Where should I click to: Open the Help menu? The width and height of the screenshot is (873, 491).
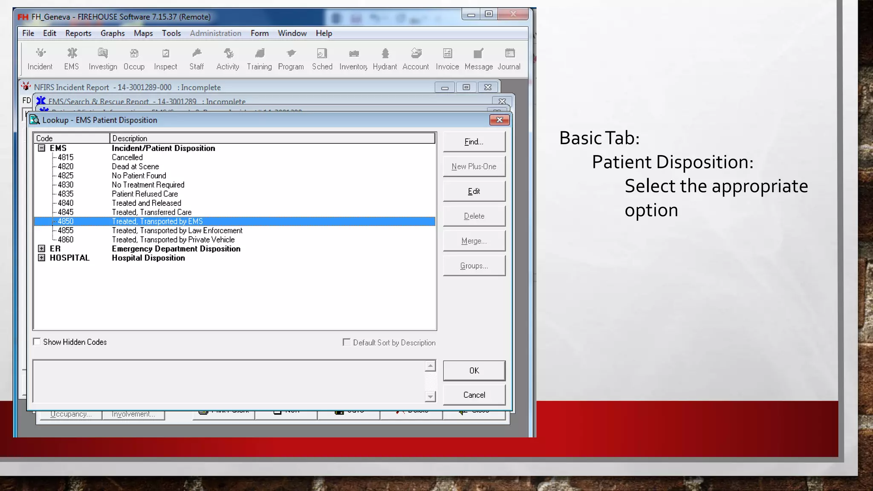pyautogui.click(x=324, y=33)
